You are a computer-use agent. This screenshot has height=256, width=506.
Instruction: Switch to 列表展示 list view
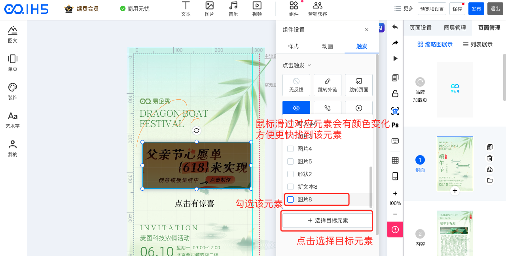coord(478,44)
